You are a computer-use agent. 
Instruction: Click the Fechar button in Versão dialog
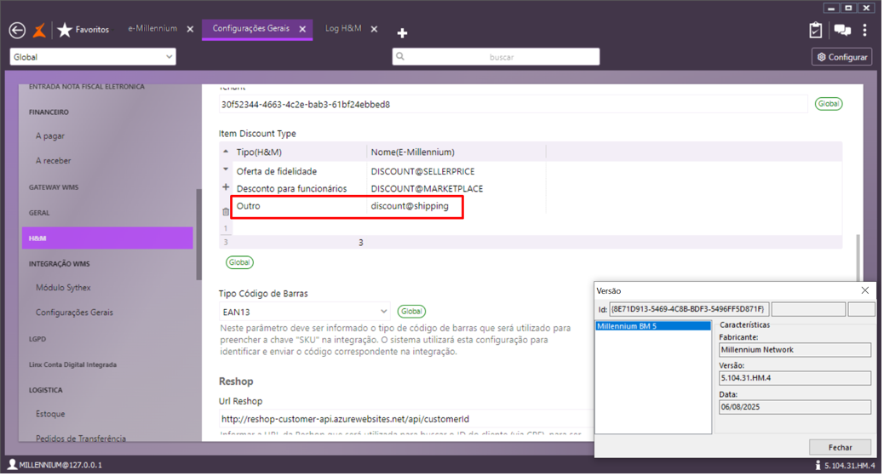click(840, 447)
